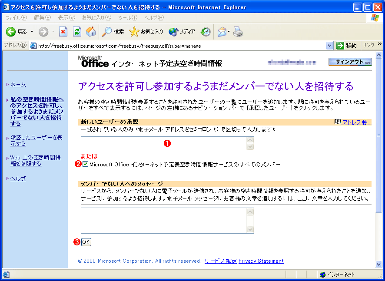This screenshot has height=281, width=385.
Task: Click the down arrow of email addresses box
Action: point(250,147)
